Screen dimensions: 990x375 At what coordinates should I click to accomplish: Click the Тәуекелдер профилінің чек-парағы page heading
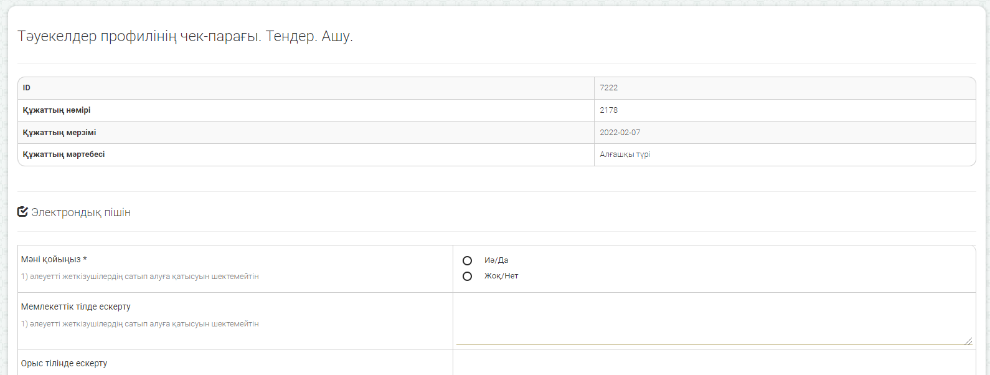pyautogui.click(x=185, y=36)
